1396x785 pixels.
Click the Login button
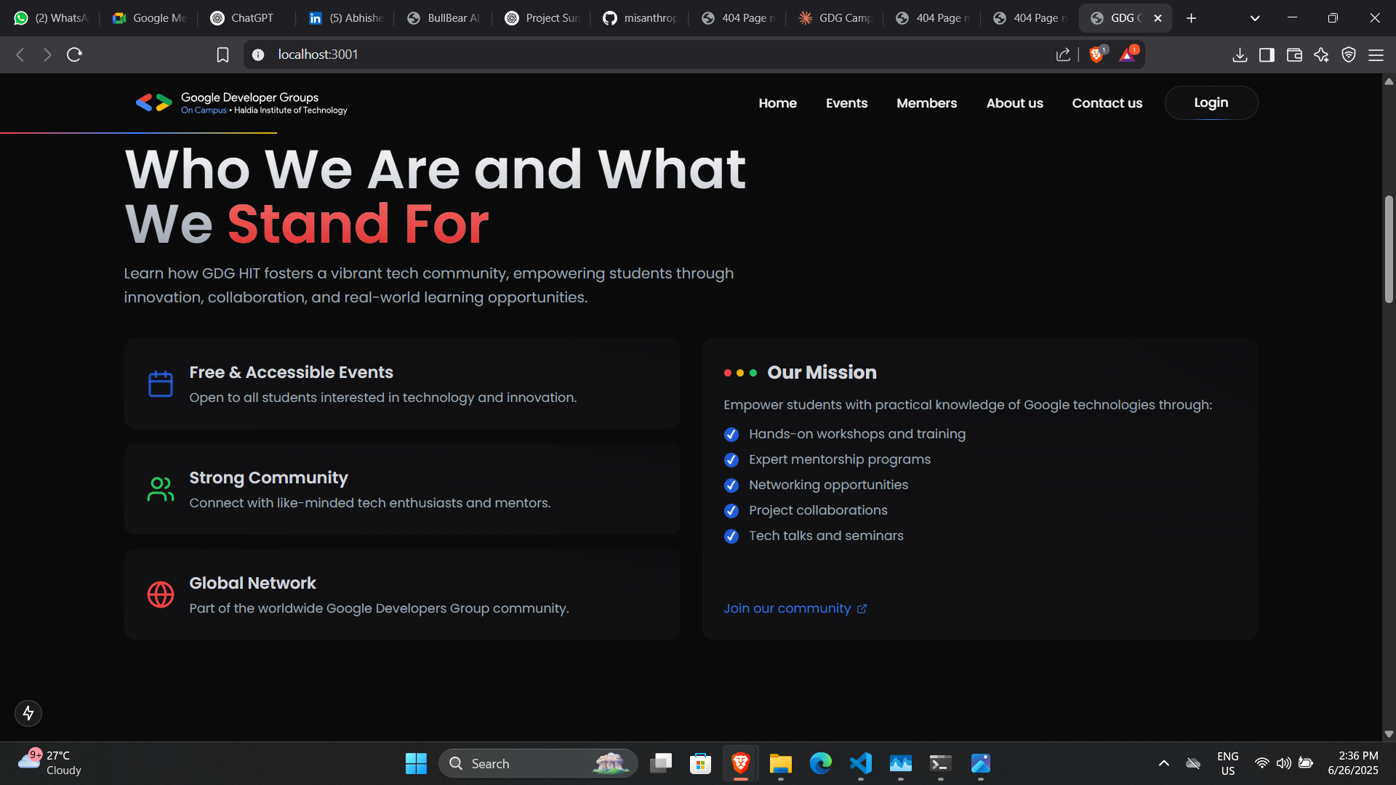point(1211,103)
